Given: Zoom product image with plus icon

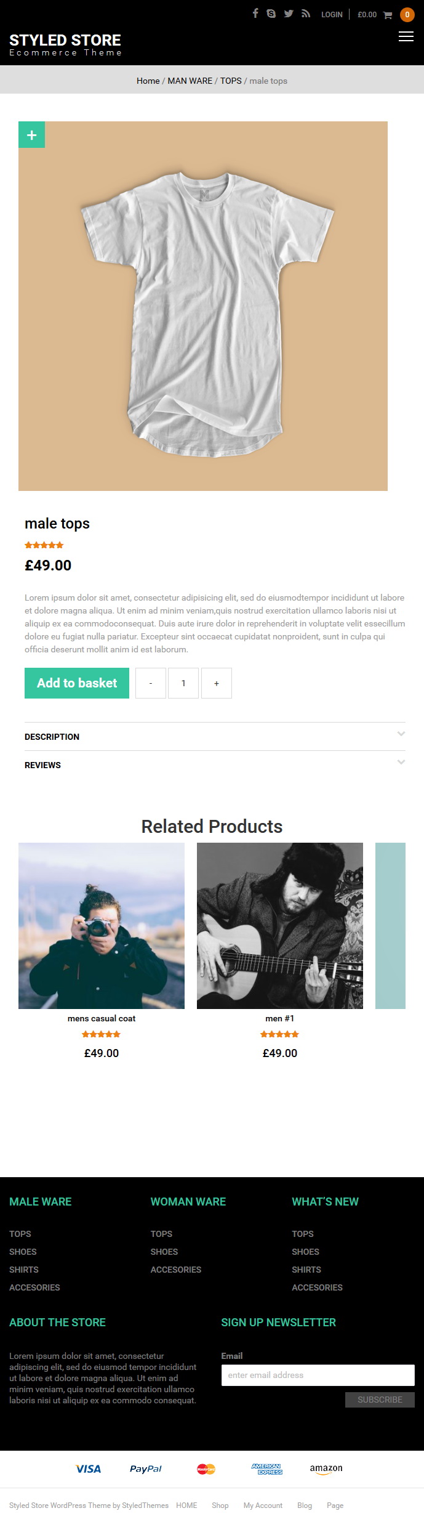Looking at the screenshot, I should 31,134.
